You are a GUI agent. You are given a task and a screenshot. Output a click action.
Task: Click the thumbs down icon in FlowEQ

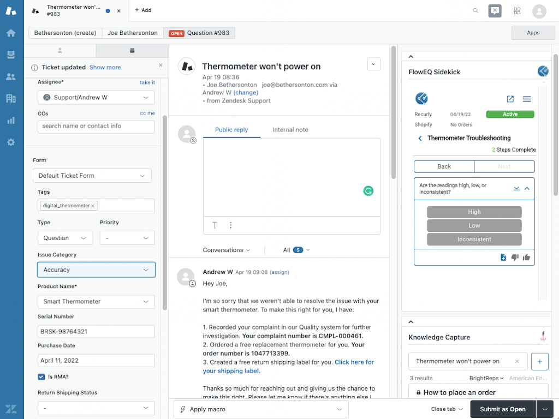(515, 258)
